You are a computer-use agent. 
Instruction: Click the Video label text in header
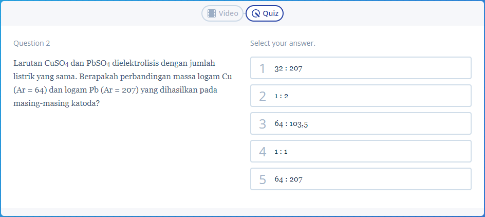coord(228,13)
